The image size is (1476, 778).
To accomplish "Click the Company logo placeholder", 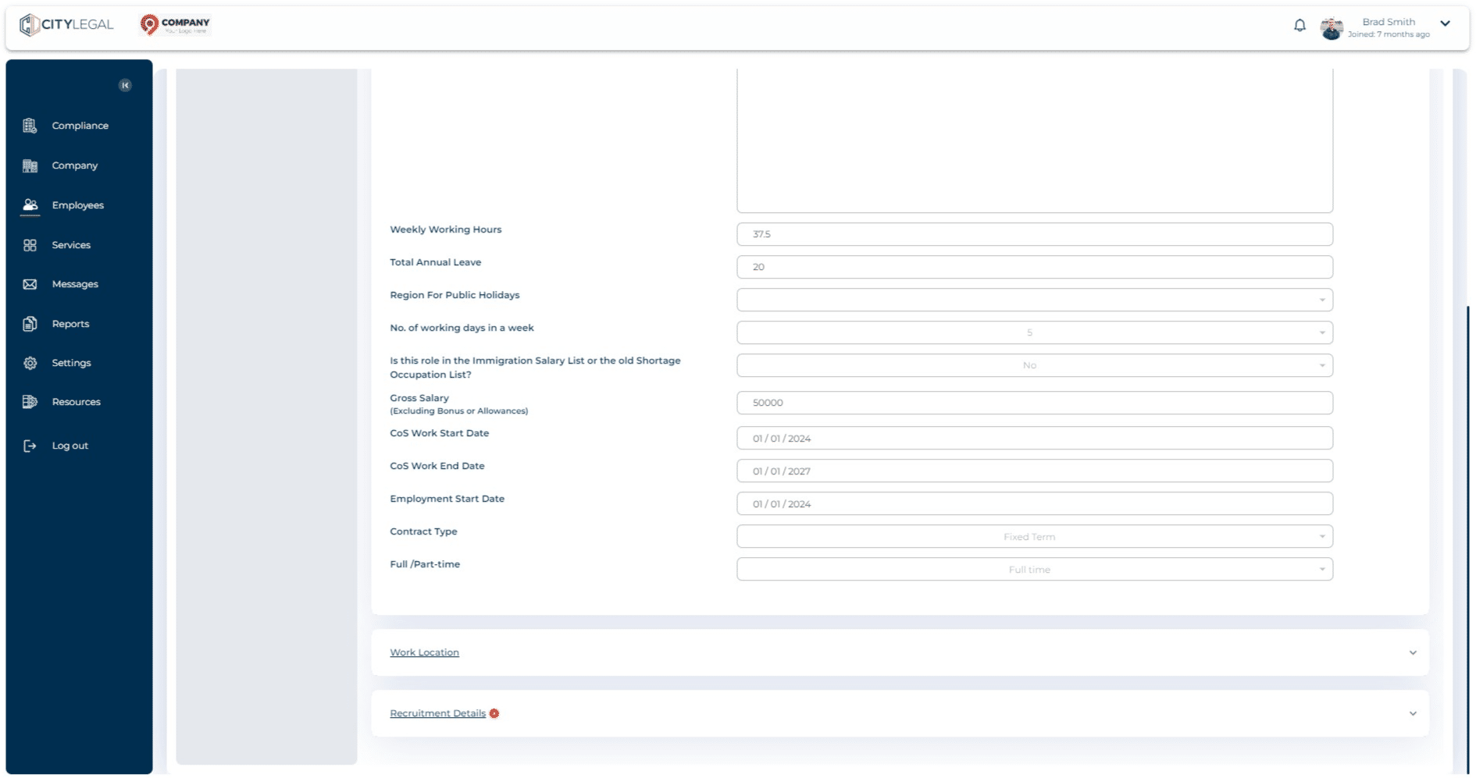I will pyautogui.click(x=175, y=25).
